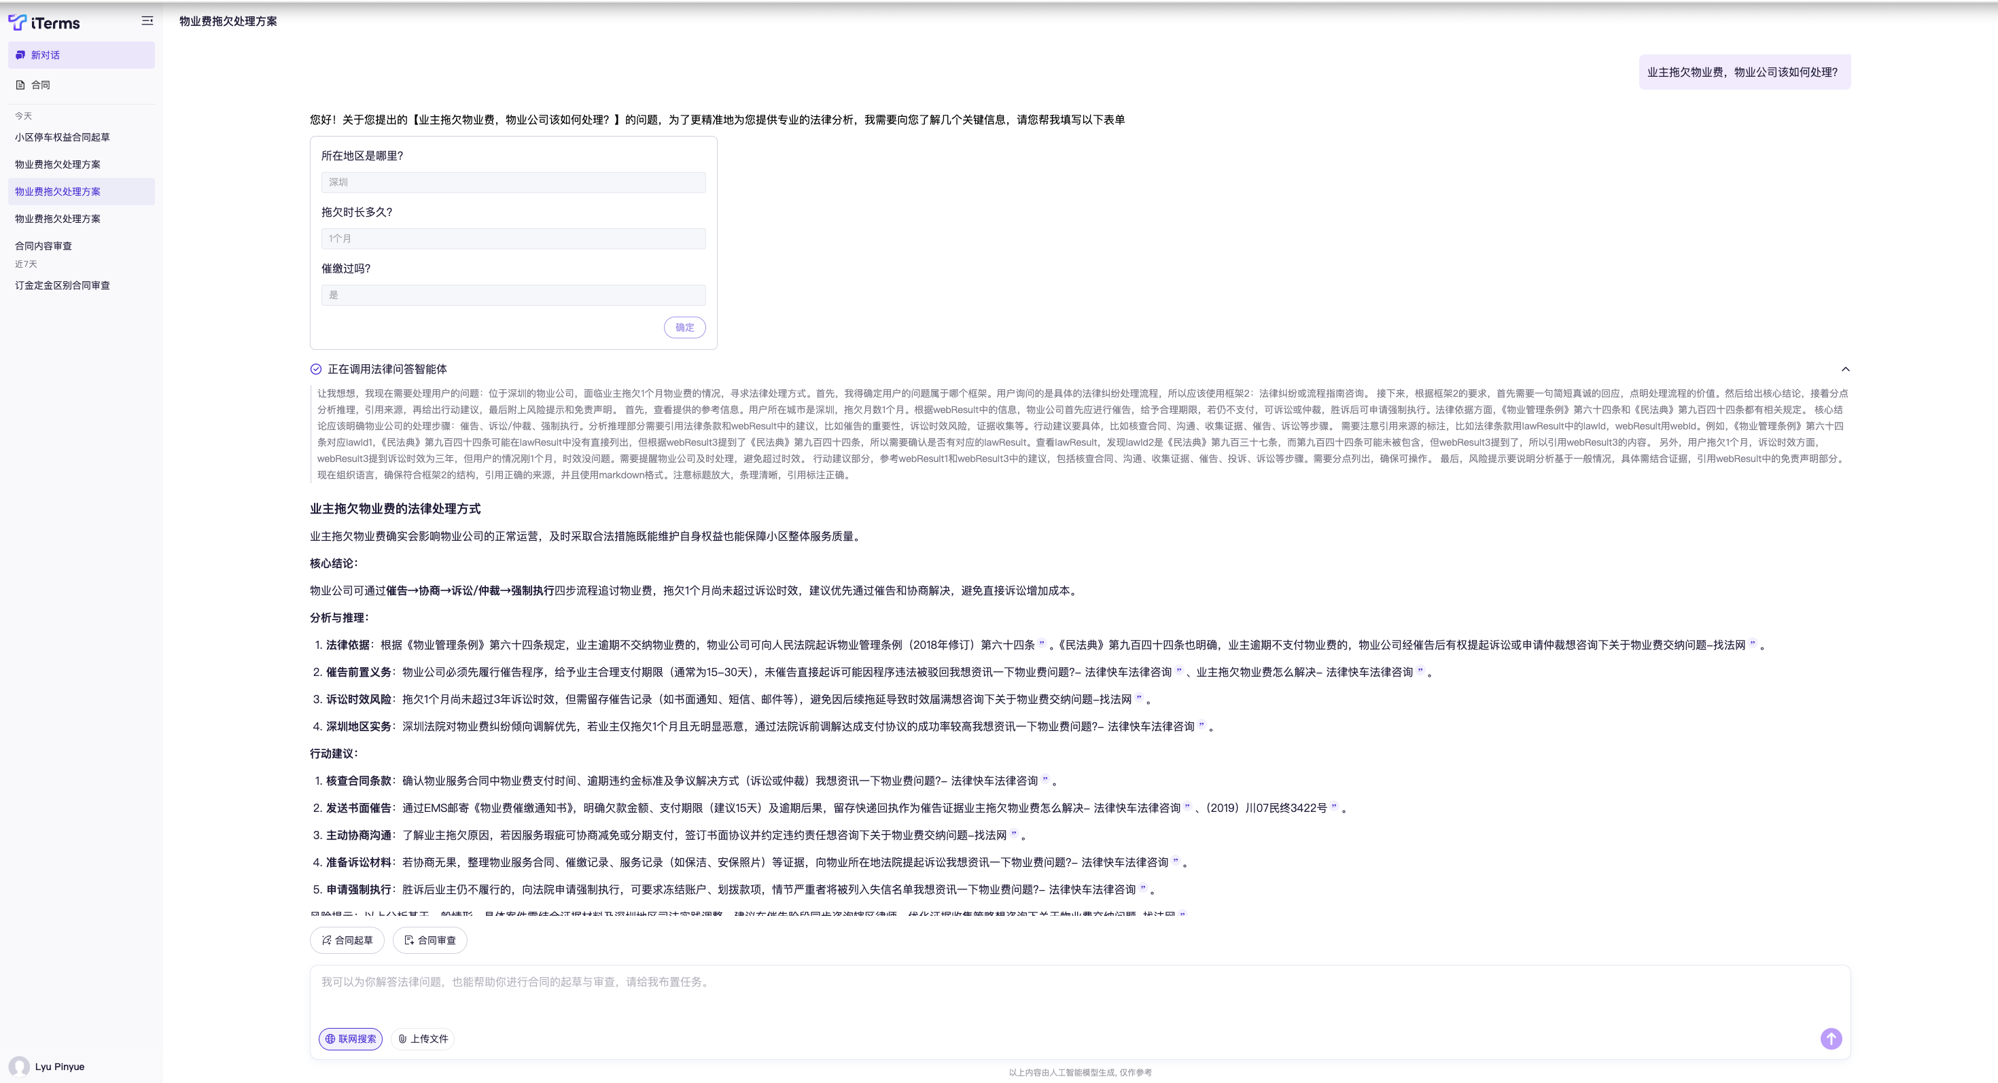Click the iTerms logo icon
Screen dimensions: 1998x1083
pyautogui.click(x=17, y=22)
